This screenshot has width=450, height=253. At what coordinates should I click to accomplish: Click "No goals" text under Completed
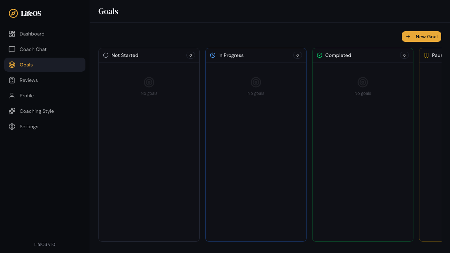(363, 93)
